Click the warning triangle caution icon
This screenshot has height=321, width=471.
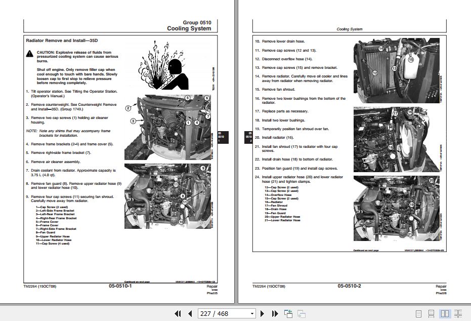click(x=29, y=54)
